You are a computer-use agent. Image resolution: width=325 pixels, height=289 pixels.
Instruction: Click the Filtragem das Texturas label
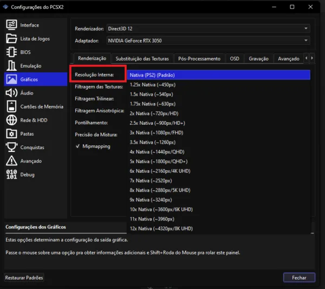(99, 86)
